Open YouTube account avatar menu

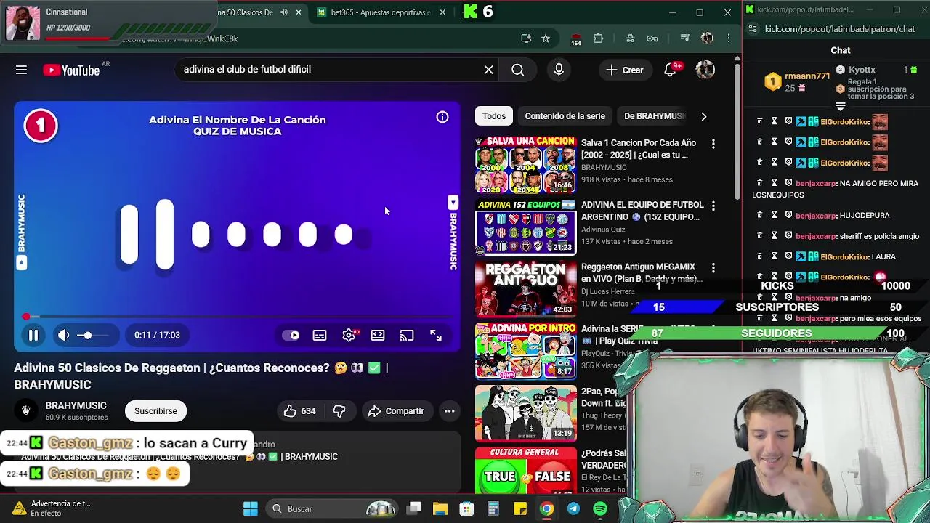705,70
